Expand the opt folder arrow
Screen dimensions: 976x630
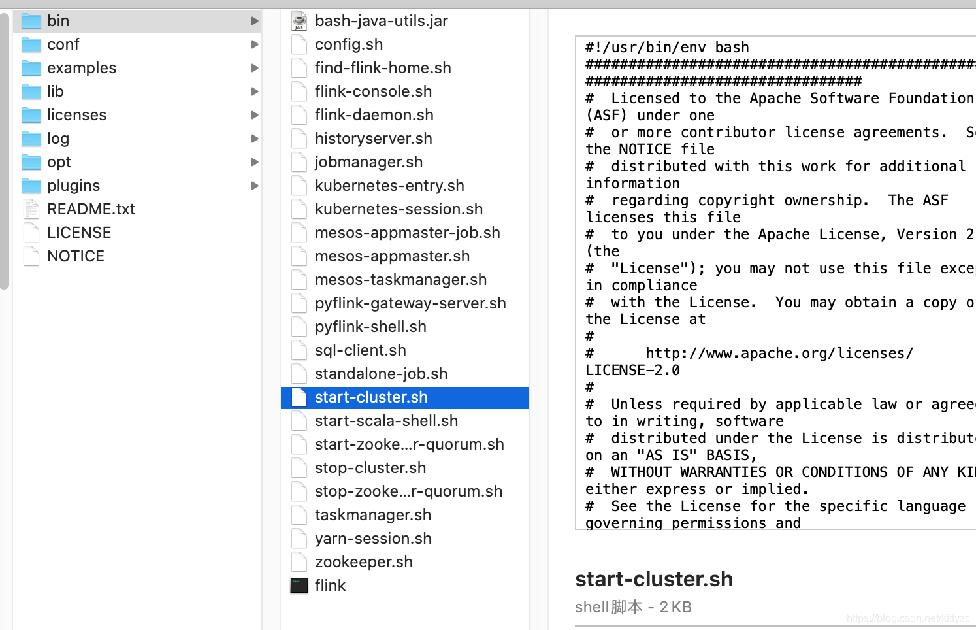tap(254, 162)
